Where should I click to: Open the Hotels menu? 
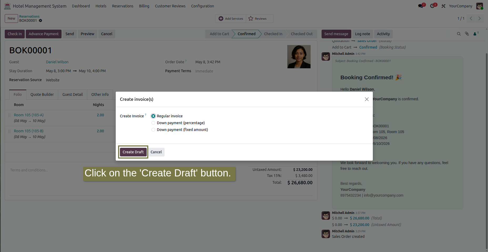101,6
